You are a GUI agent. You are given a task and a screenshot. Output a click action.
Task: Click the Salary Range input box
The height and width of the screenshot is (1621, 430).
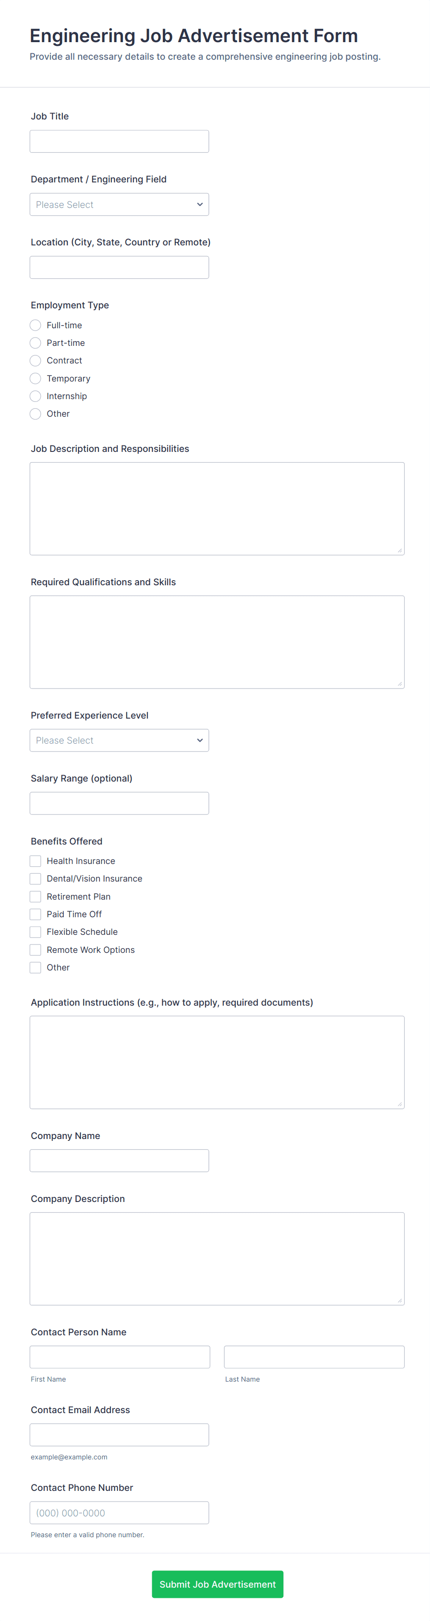pos(119,803)
